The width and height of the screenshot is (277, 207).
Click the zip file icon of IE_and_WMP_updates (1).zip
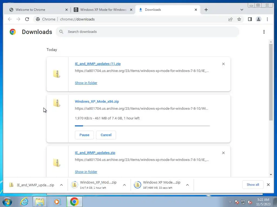point(57,74)
